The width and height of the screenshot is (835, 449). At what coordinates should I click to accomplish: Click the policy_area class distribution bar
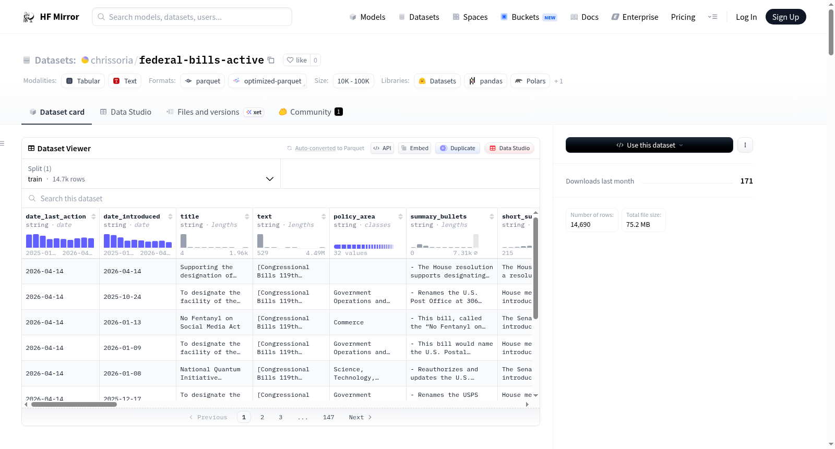[363, 246]
